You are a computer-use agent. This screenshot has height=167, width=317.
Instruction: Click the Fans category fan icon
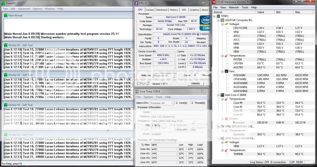(226, 71)
